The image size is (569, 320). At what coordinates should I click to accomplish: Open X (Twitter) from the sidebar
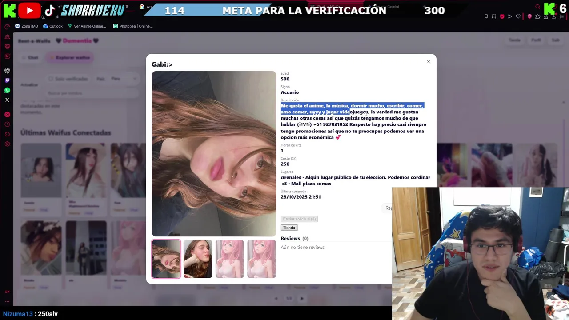(7, 100)
